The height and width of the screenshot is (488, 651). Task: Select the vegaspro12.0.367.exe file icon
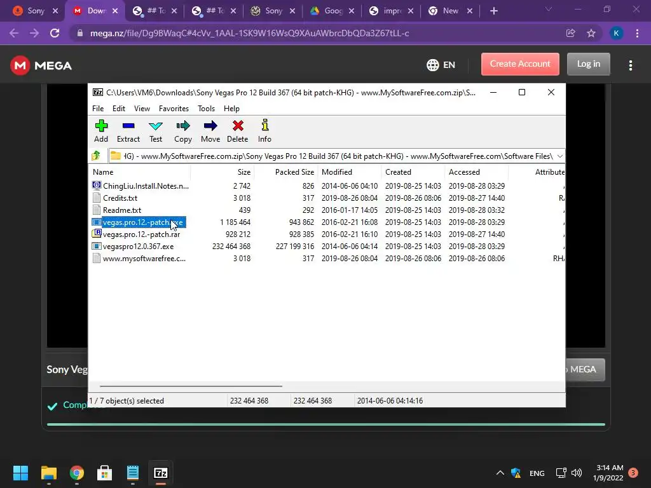tap(97, 246)
